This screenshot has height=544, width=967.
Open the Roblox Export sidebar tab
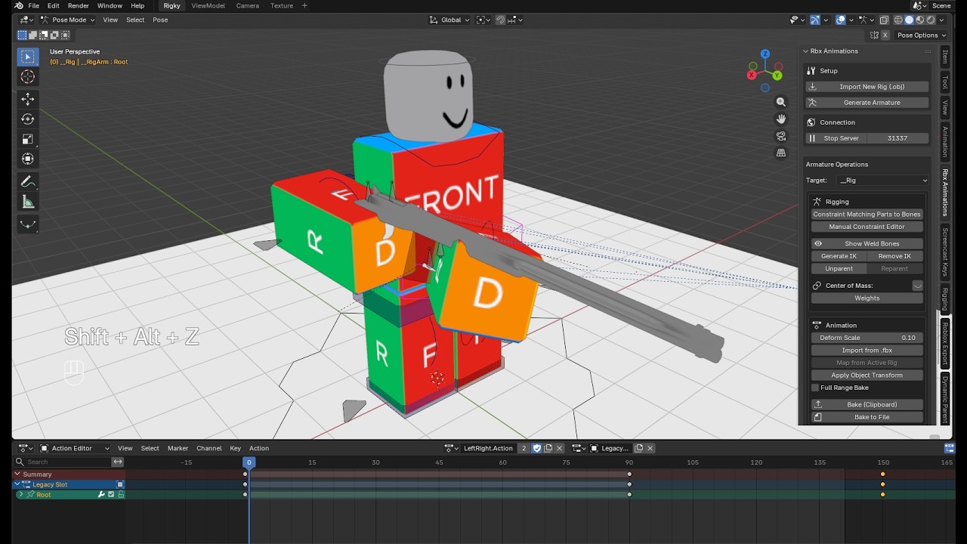pos(945,344)
